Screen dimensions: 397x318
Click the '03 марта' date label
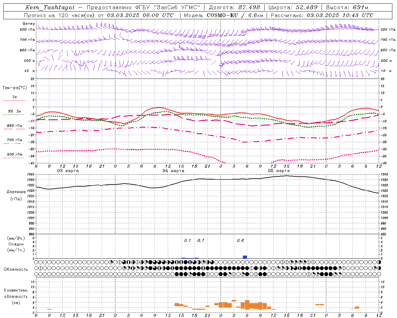click(68, 171)
